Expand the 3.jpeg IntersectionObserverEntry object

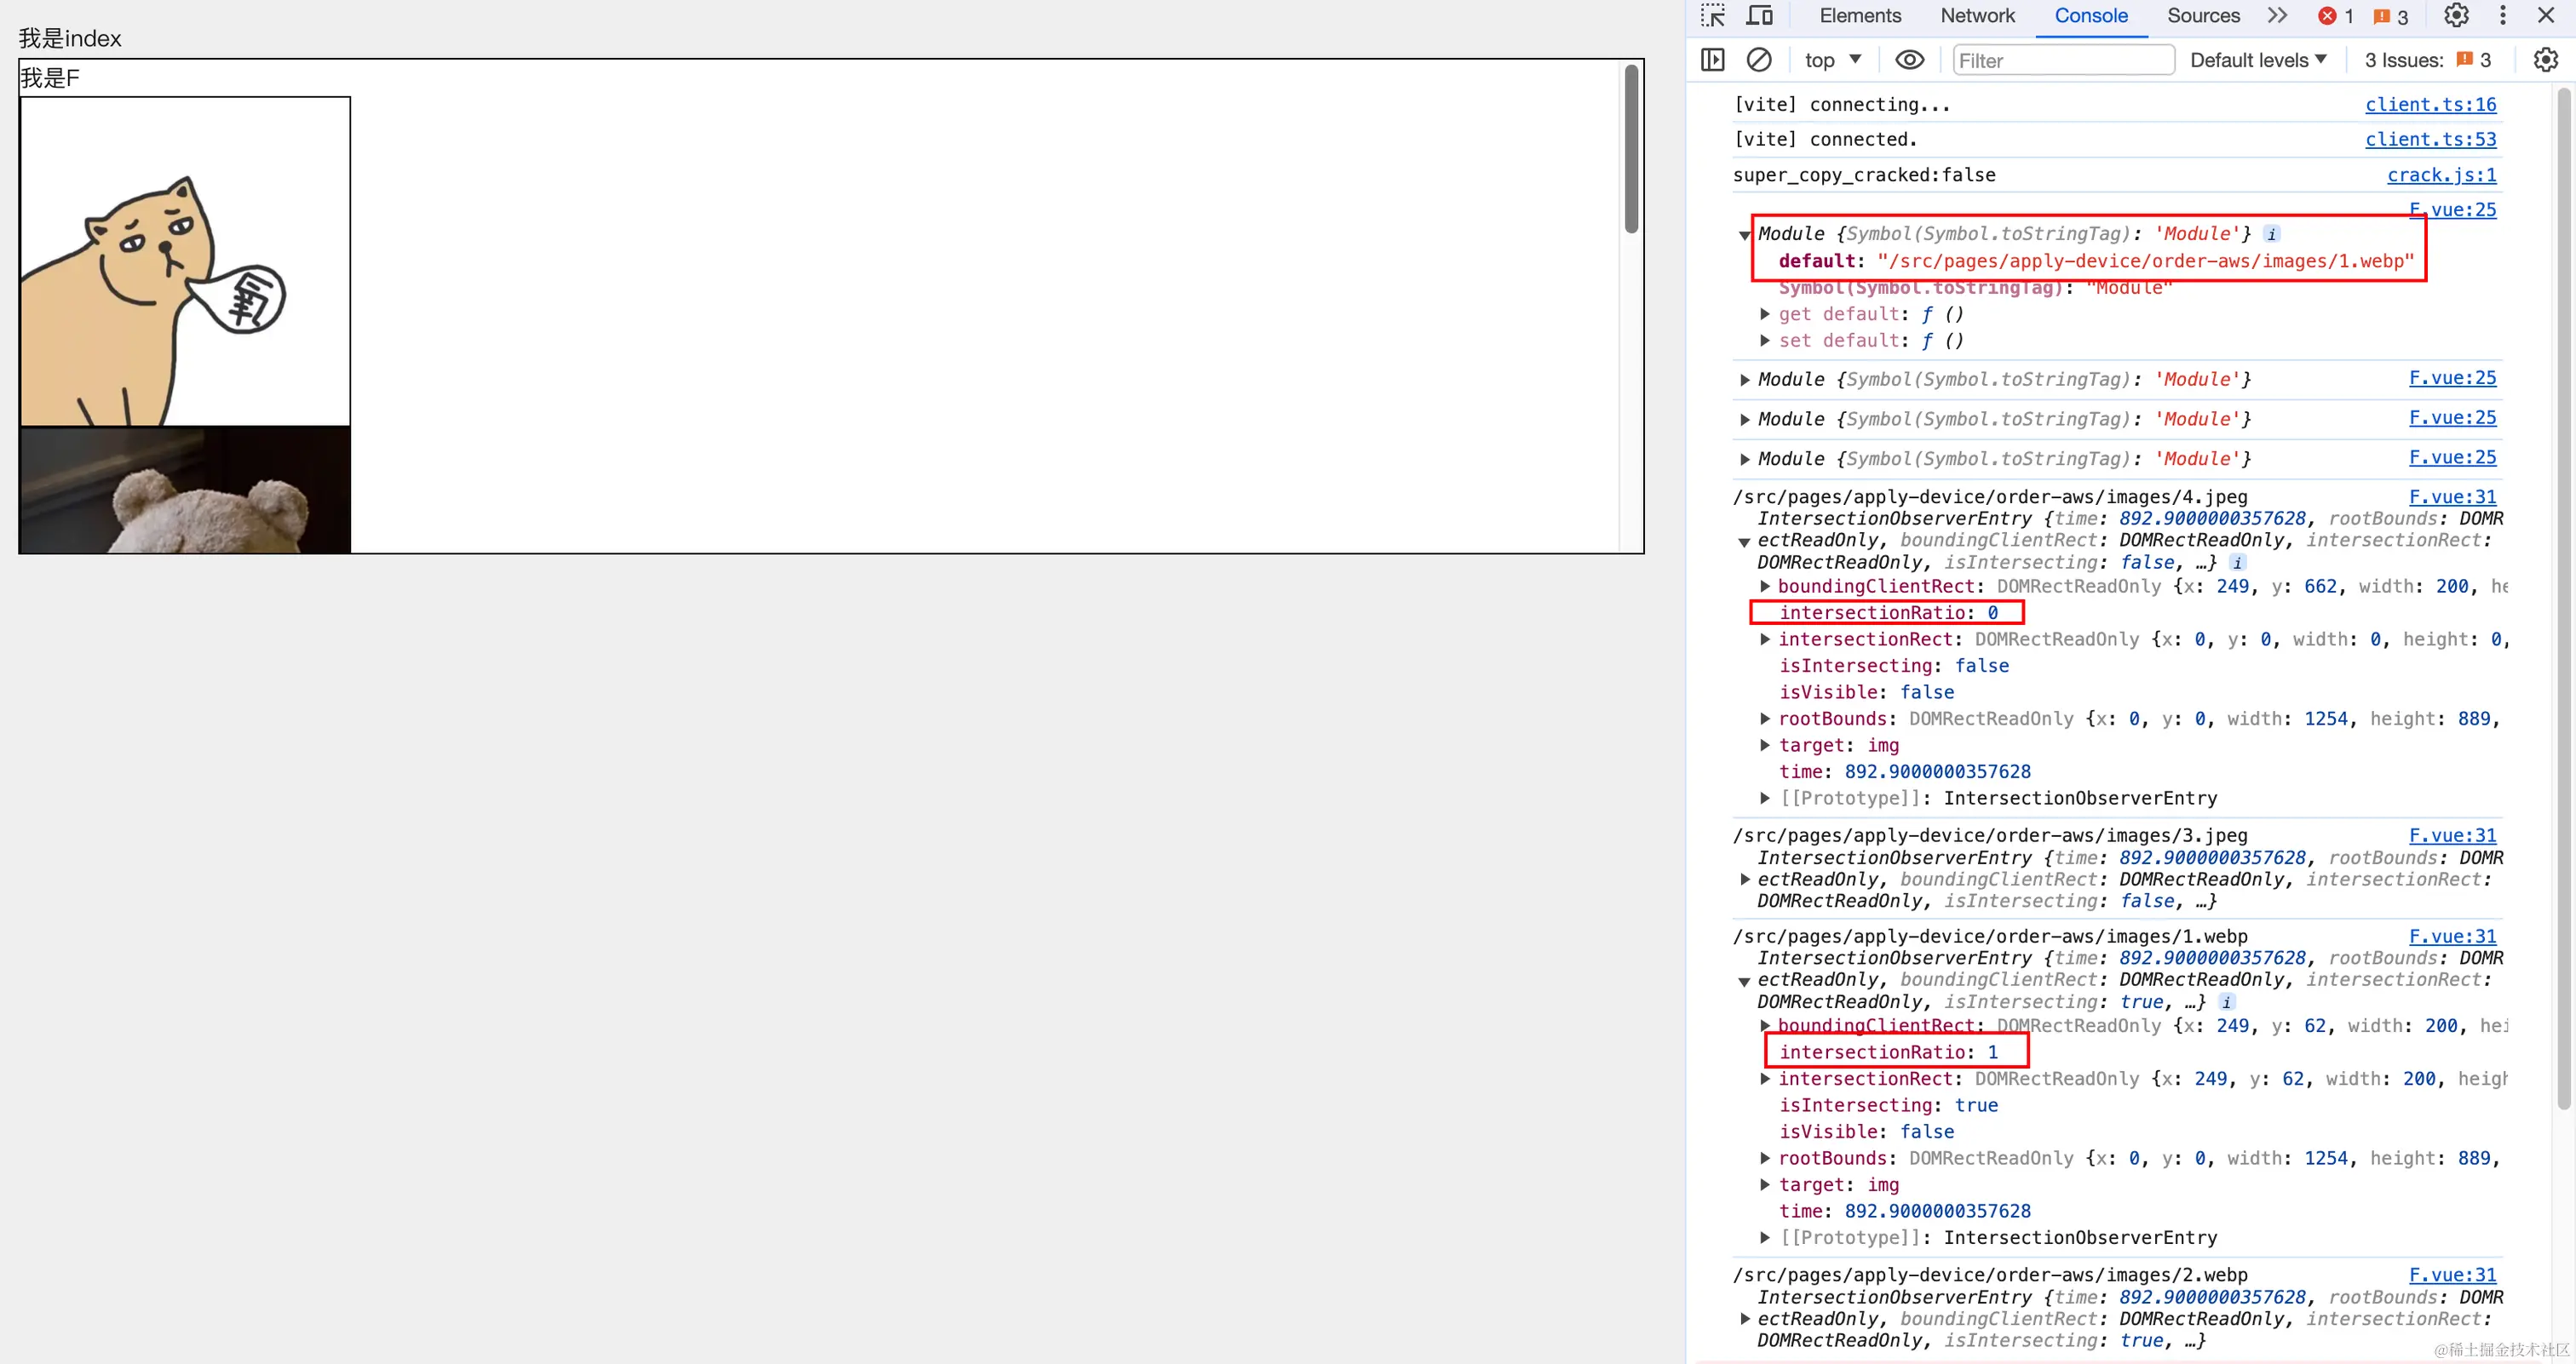tap(1744, 880)
